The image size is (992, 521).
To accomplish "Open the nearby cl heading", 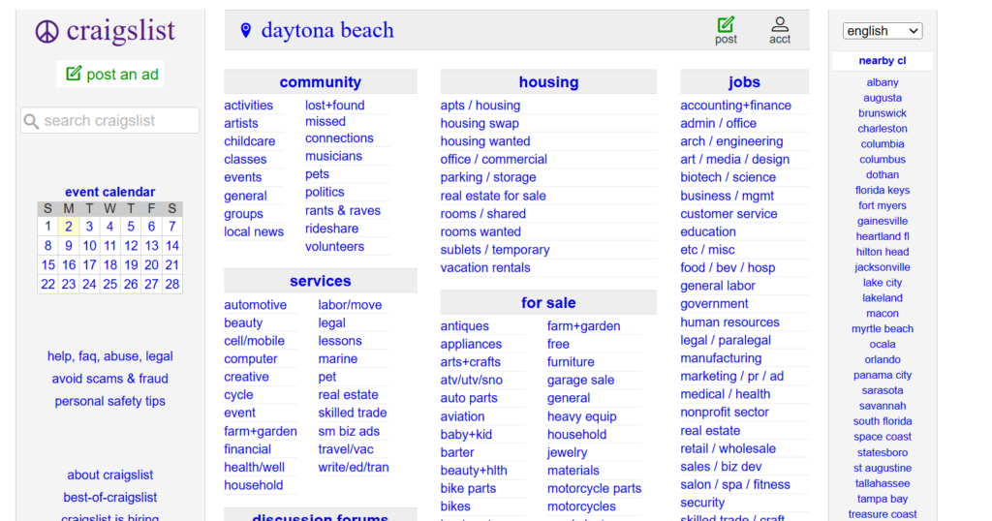I will pyautogui.click(x=882, y=61).
